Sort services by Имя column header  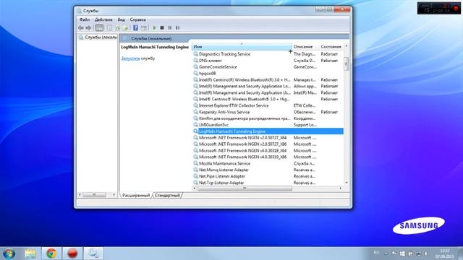click(242, 46)
